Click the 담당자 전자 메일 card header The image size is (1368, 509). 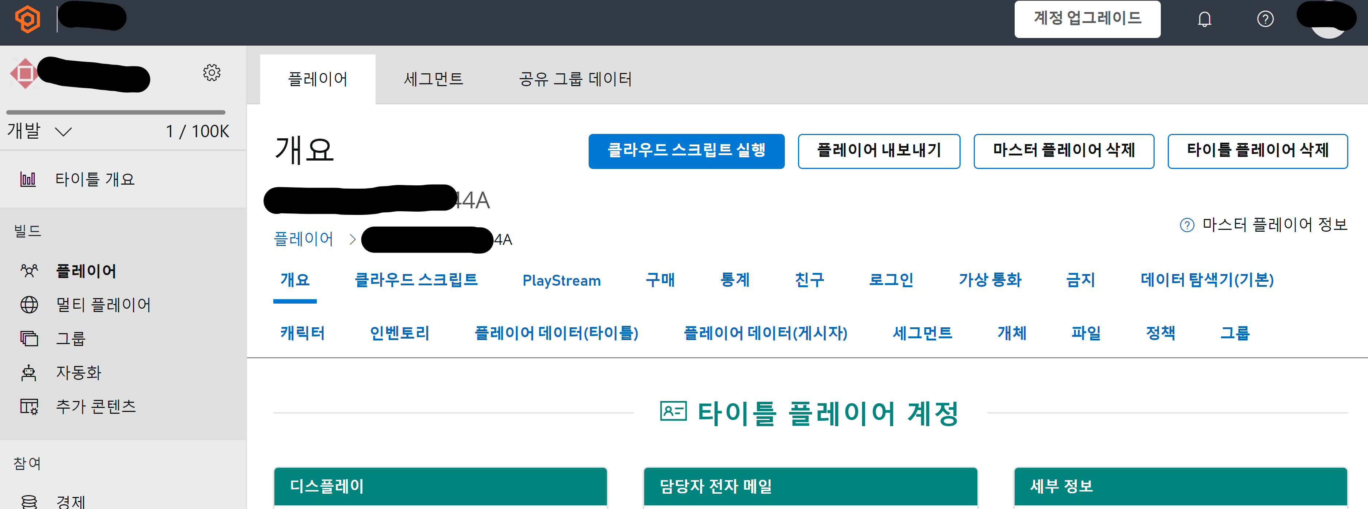810,486
